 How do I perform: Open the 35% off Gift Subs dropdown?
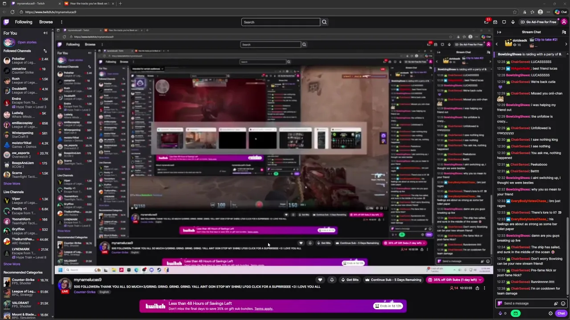click(x=455, y=280)
